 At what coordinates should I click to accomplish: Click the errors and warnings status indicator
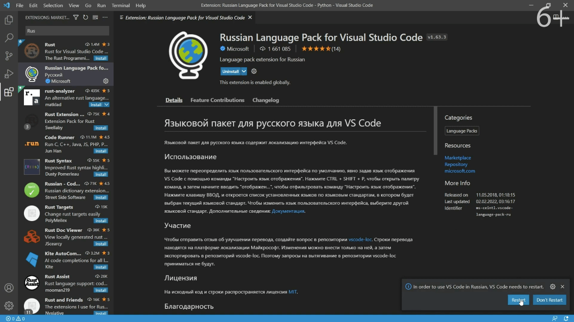pos(15,318)
